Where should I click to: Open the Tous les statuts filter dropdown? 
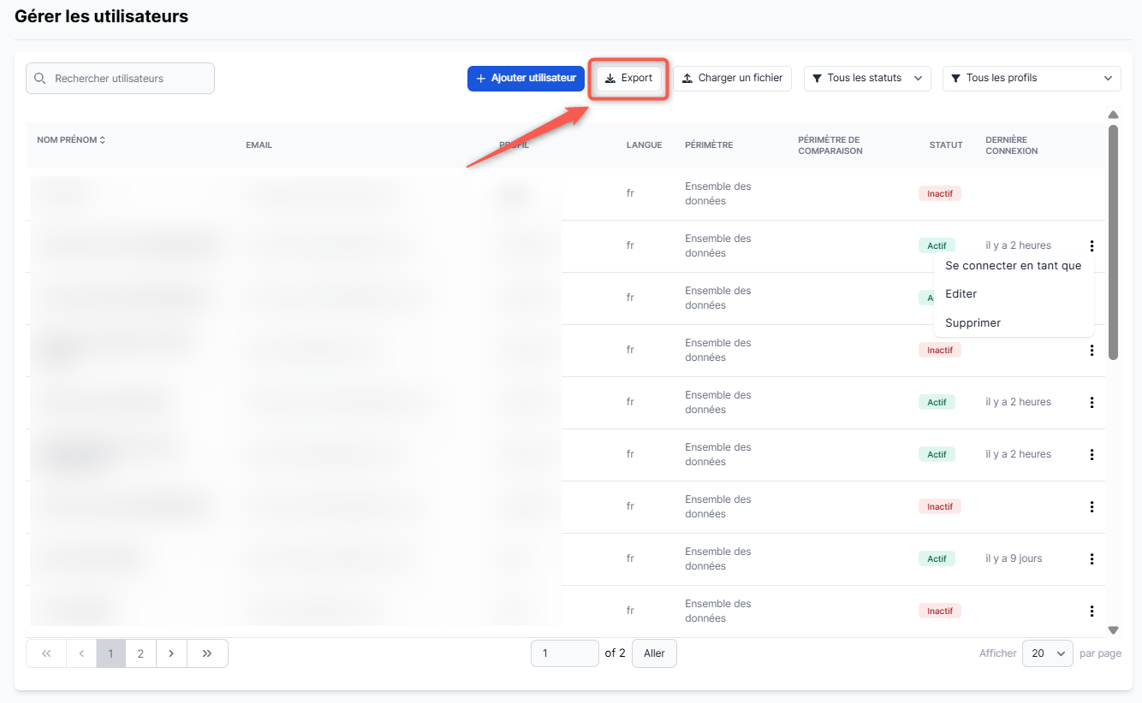pos(866,79)
